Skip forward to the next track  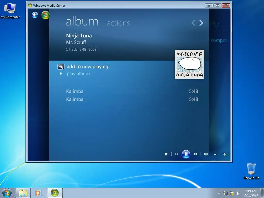[x=195, y=154]
